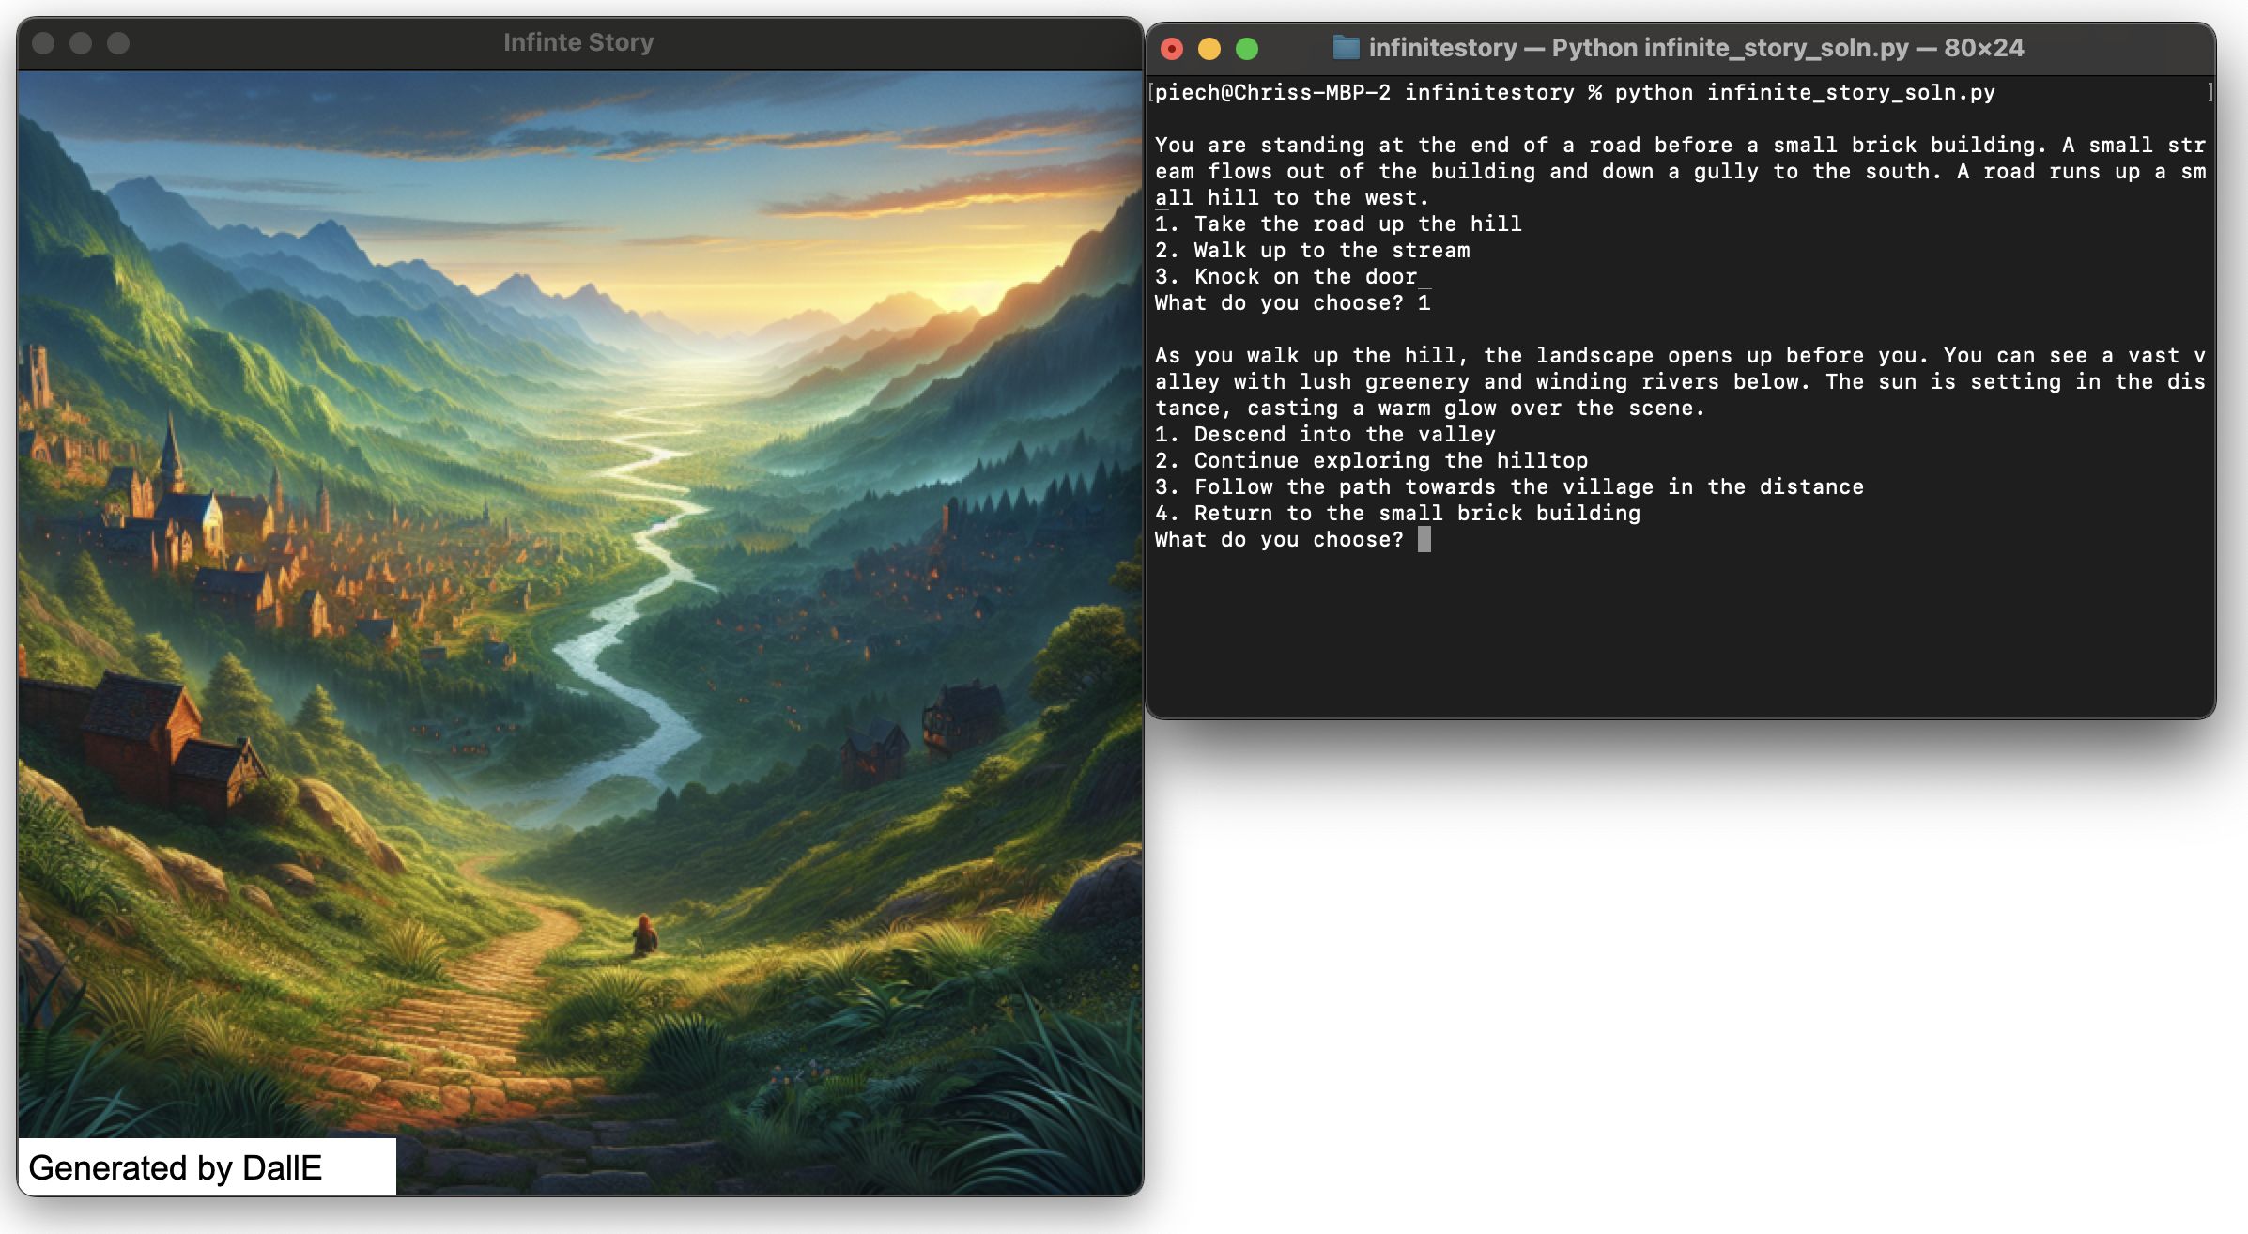Click option '1. Descend into the valley'
This screenshot has height=1234, width=2248.
1324,435
